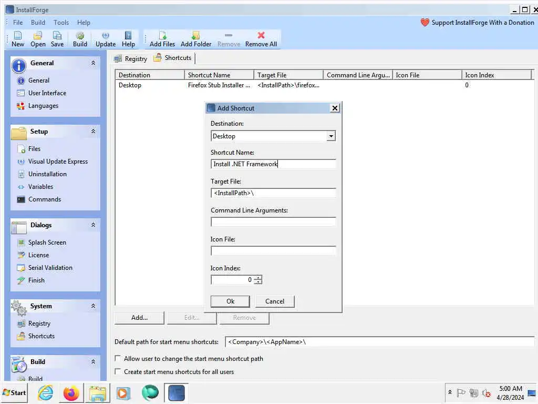Collapse the Setup sidebar section
The height and width of the screenshot is (404, 538).
pos(93,132)
